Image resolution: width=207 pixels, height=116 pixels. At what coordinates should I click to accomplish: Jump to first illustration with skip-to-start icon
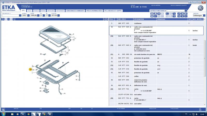[x=179, y=16]
